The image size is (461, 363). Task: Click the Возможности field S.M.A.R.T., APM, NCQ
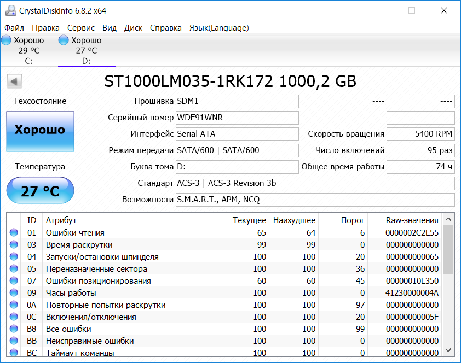(x=315, y=200)
